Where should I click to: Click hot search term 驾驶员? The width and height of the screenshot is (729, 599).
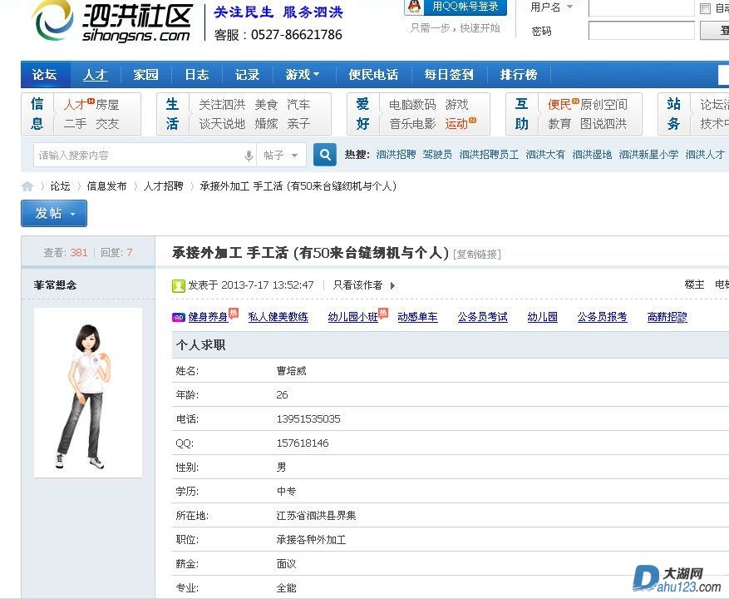click(x=437, y=155)
